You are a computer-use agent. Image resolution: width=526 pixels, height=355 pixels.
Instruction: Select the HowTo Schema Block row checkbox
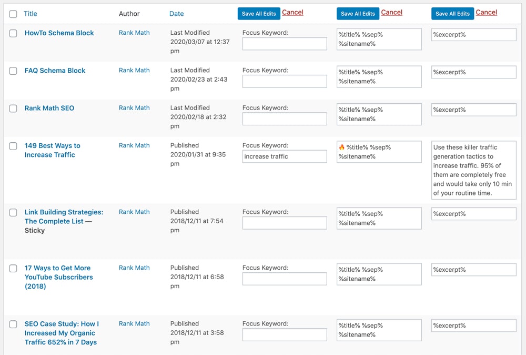click(x=13, y=33)
